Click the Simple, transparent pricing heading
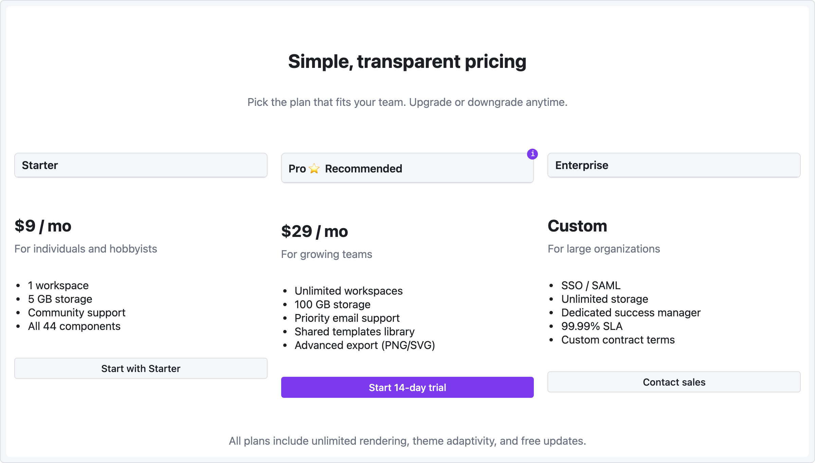This screenshot has height=463, width=815. pyautogui.click(x=407, y=62)
